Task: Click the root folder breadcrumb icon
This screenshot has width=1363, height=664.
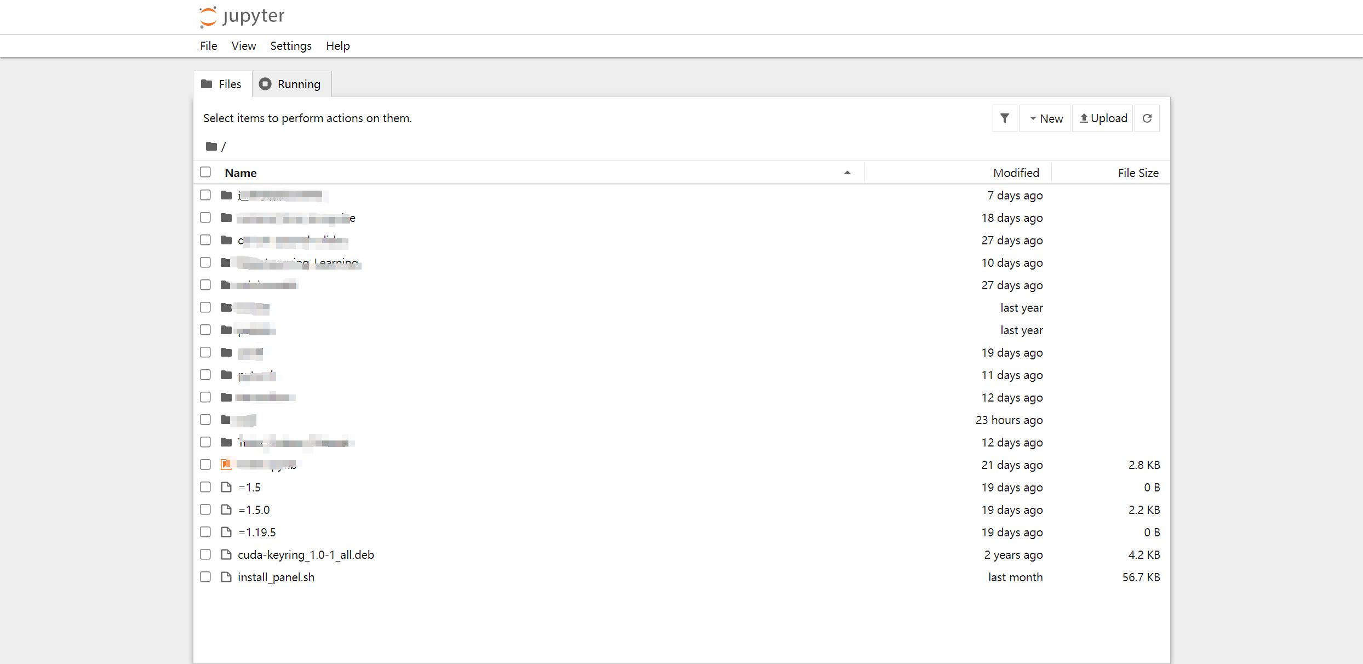Action: pos(211,146)
